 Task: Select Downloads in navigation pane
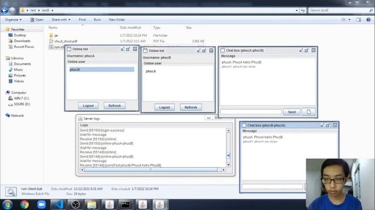(22, 41)
